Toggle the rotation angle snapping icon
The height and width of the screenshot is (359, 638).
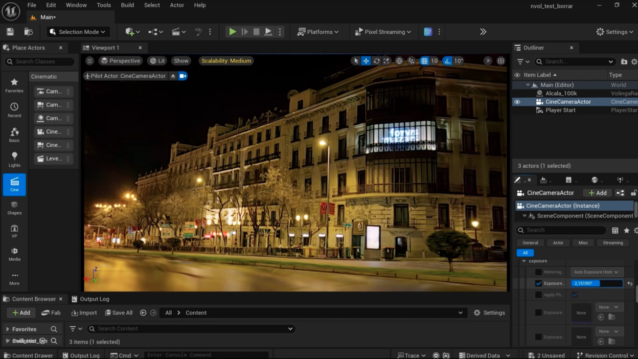pyautogui.click(x=447, y=61)
